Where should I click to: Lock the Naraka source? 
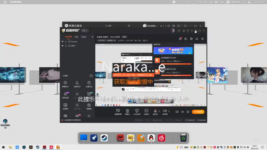66,41
